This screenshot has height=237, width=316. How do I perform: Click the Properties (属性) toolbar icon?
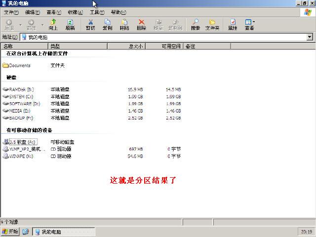coord(233,25)
